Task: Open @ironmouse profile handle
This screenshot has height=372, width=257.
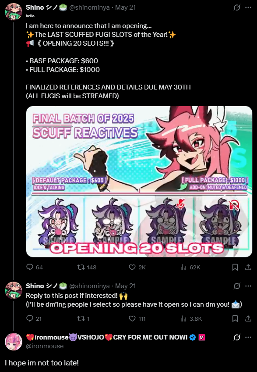Action: (x=45, y=346)
